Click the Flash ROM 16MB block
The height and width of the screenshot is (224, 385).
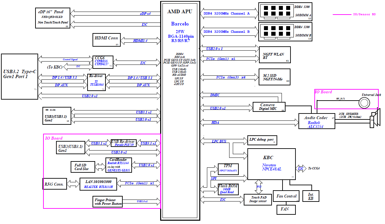228,189
